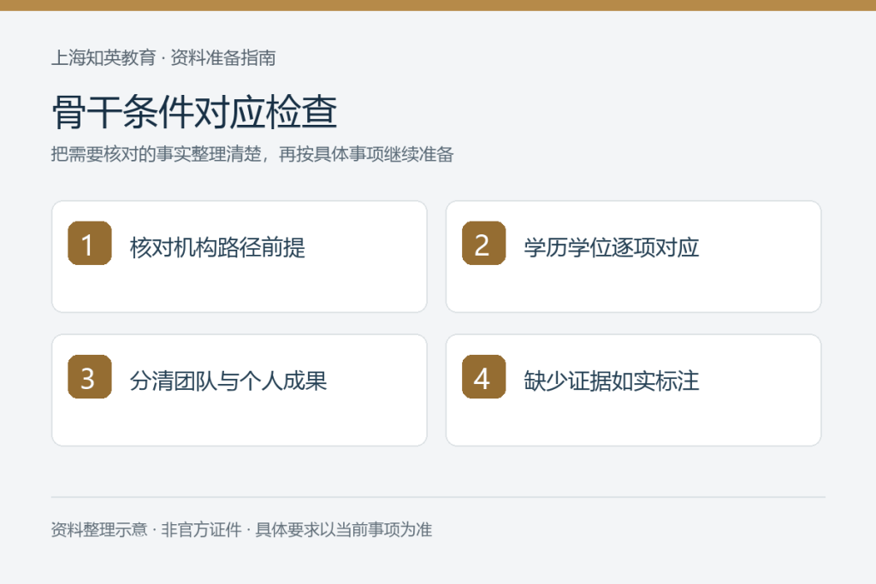876x584 pixels.
Task: Select card title 缺少证据如实标注
Action: [611, 380]
